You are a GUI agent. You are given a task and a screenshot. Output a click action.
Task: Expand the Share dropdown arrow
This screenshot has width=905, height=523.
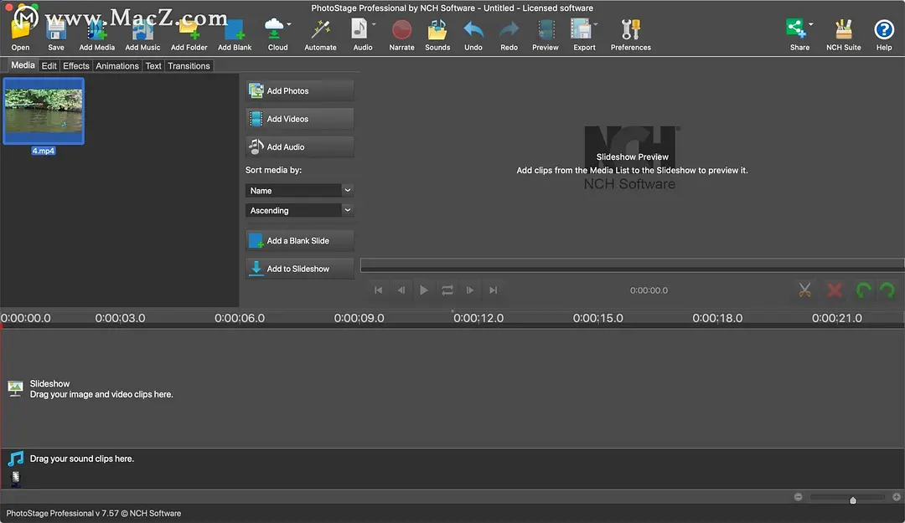[811, 24]
